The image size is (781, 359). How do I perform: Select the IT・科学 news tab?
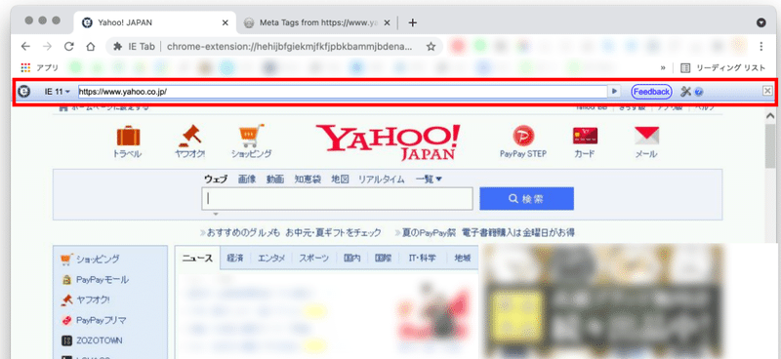(422, 258)
